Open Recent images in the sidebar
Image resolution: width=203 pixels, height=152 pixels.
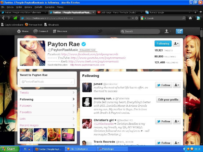47,125
